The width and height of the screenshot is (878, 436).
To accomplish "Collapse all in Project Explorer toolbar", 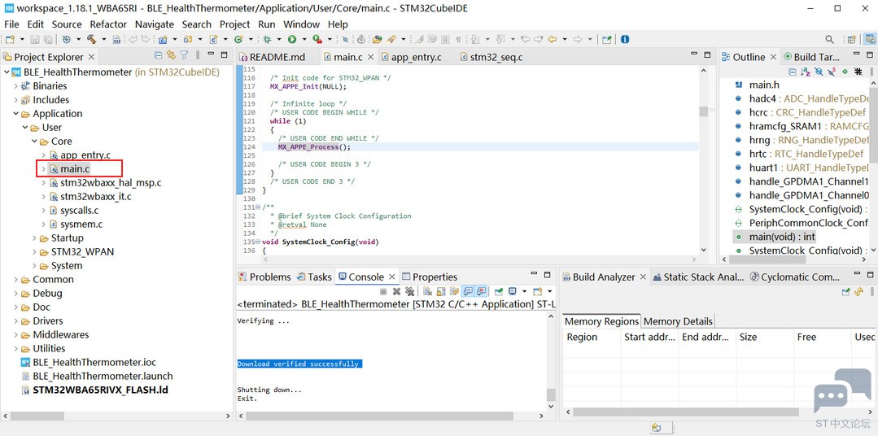I will click(159, 55).
